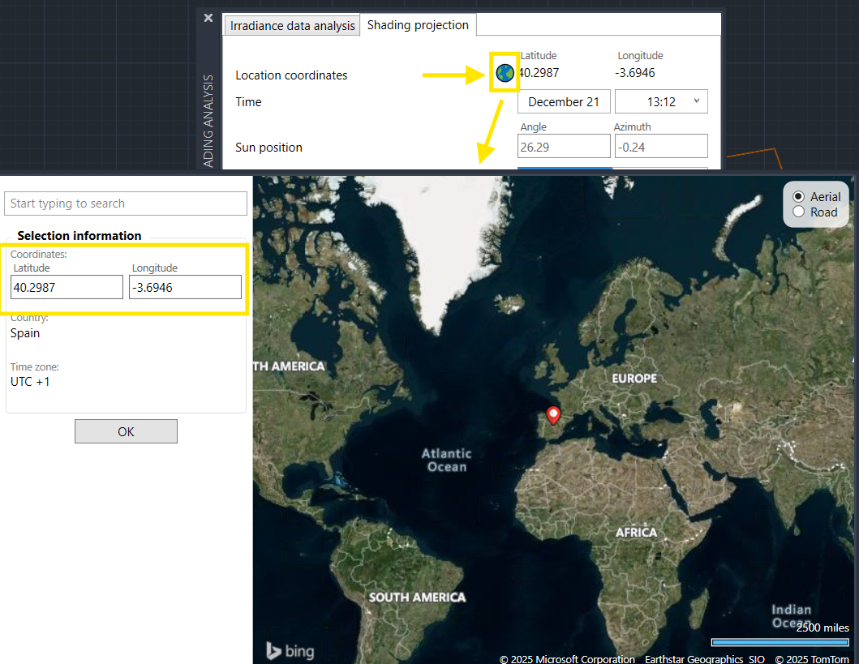Click the globe location picker icon

505,74
